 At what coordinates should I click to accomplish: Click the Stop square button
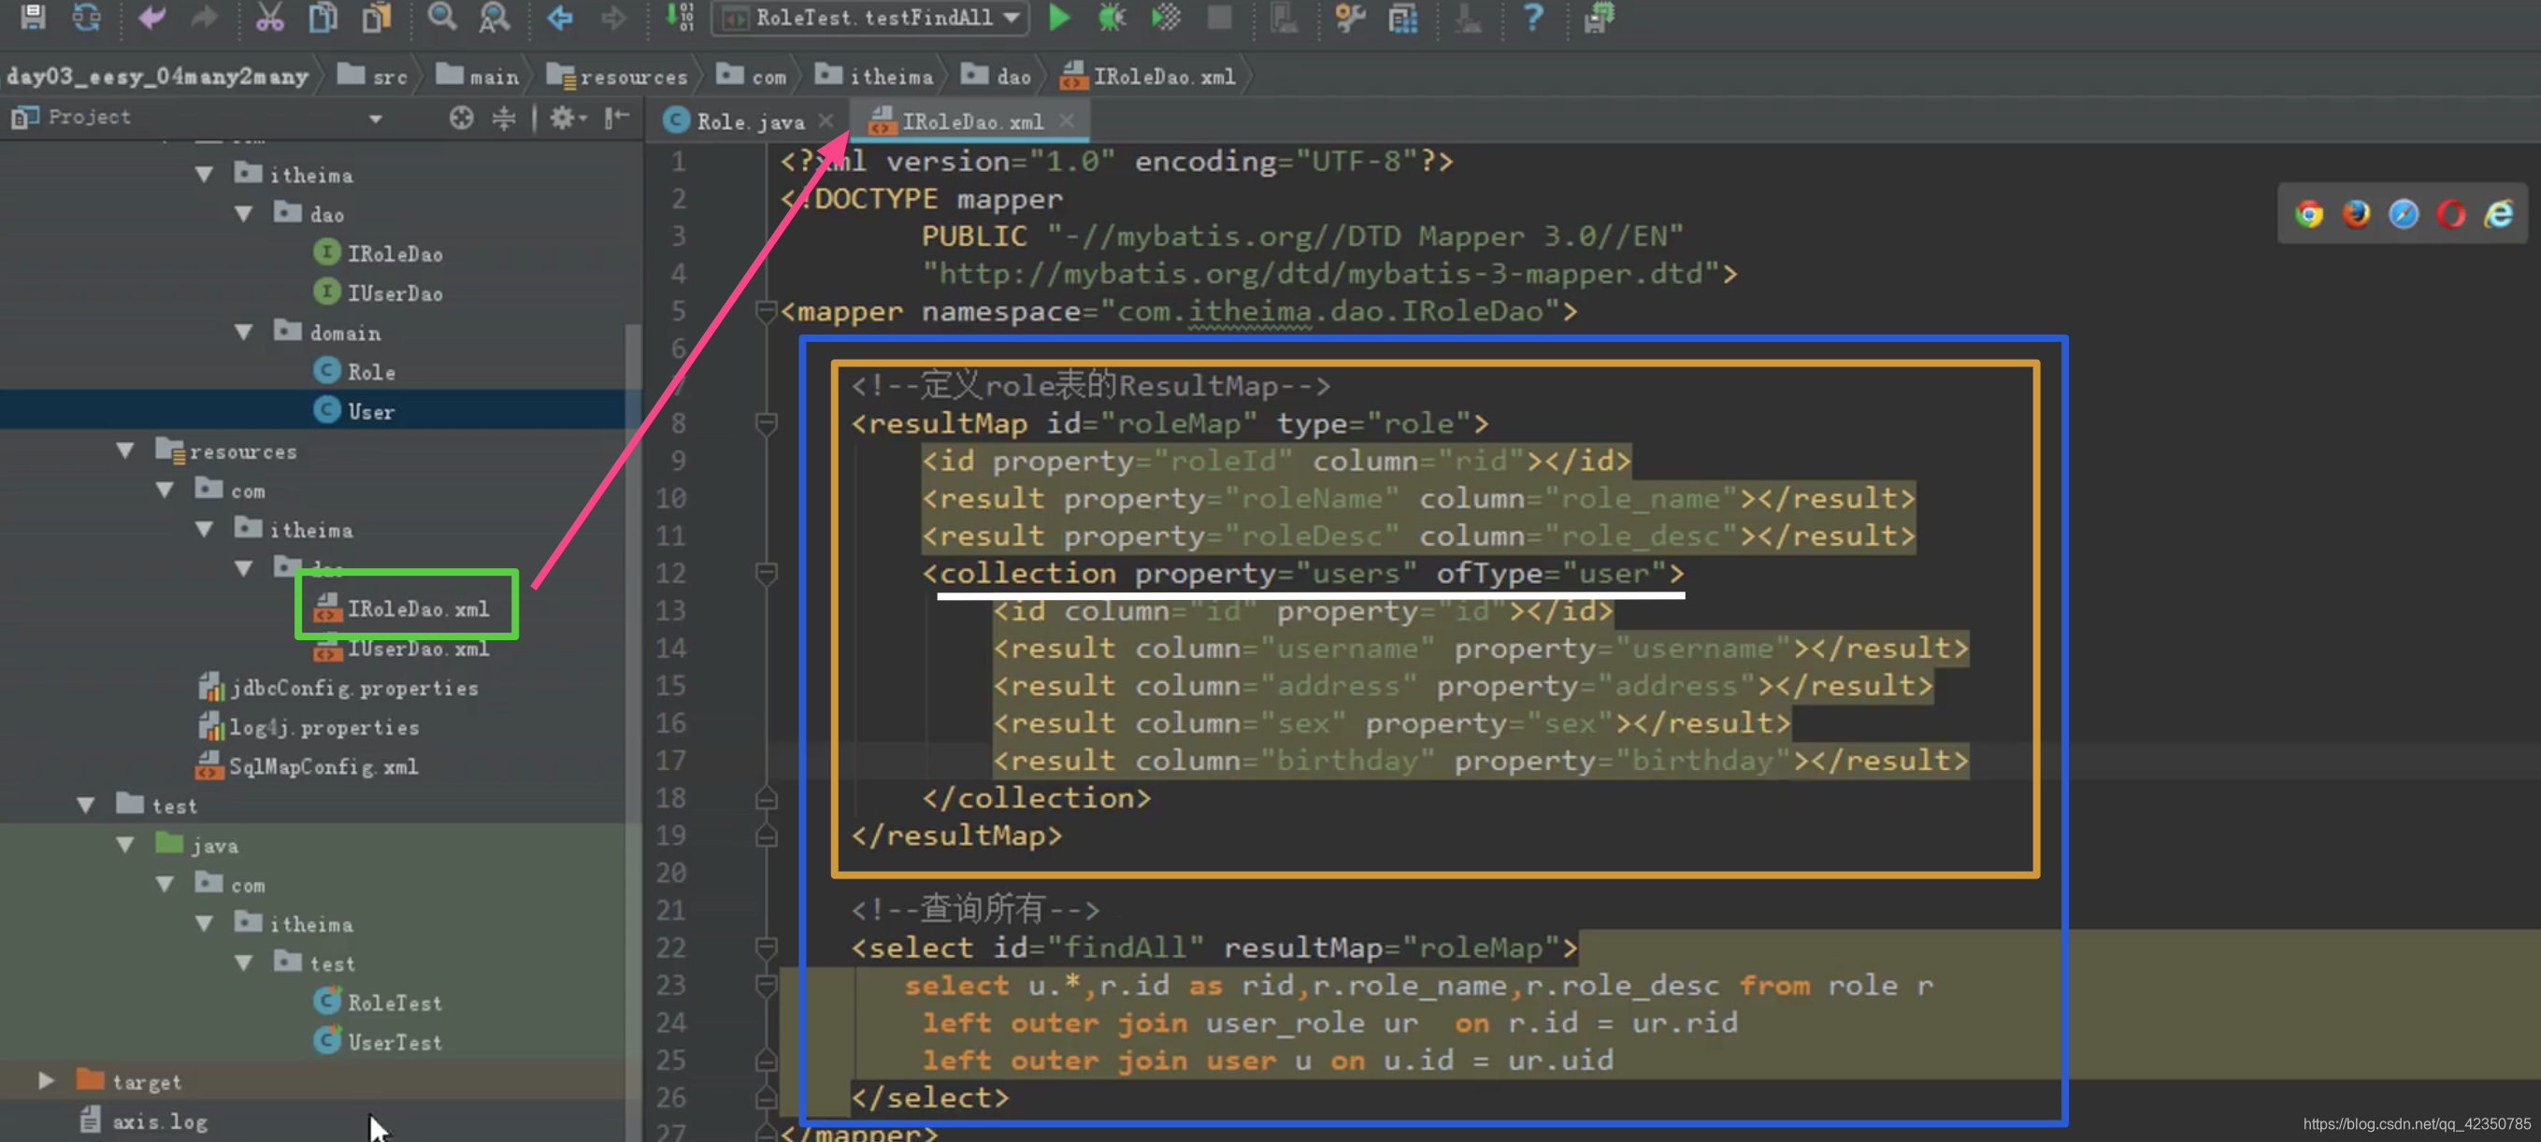click(x=1220, y=17)
